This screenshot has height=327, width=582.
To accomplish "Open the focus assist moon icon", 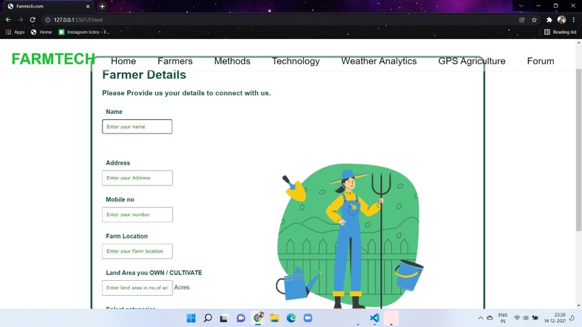I will (572, 318).
